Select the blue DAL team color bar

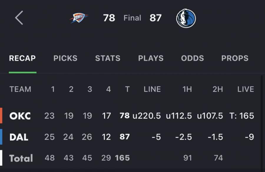(x=1, y=137)
